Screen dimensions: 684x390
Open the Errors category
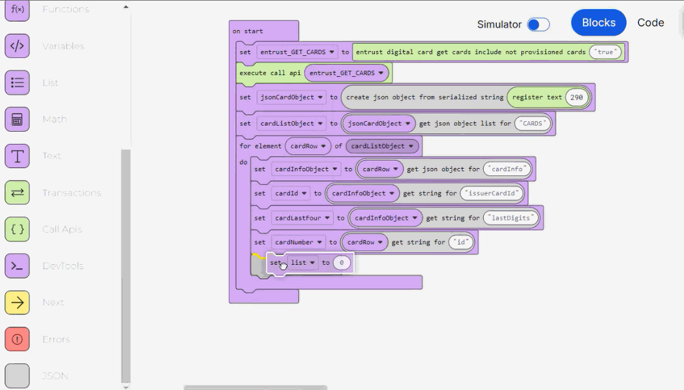click(16, 338)
